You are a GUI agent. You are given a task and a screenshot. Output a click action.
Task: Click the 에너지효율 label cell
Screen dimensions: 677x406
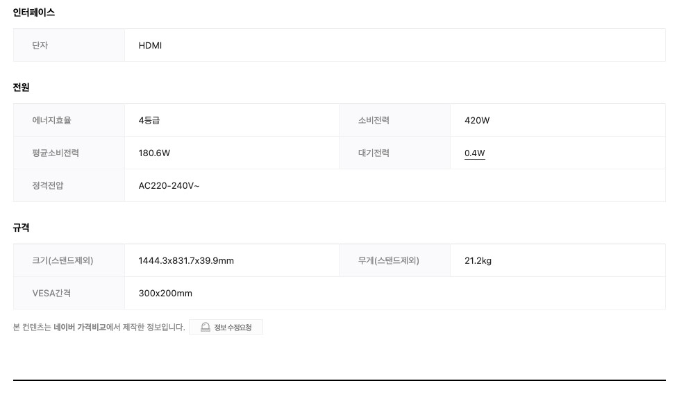69,120
